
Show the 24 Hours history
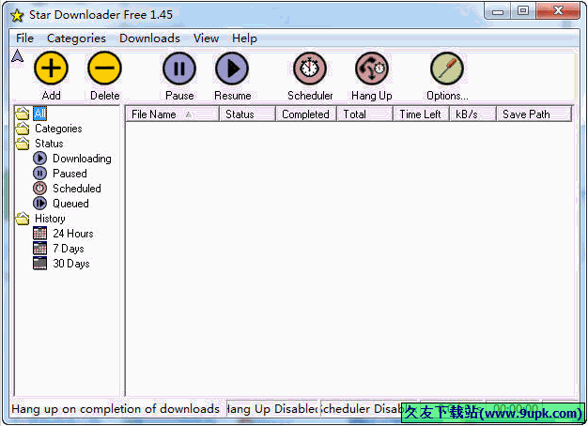point(73,234)
